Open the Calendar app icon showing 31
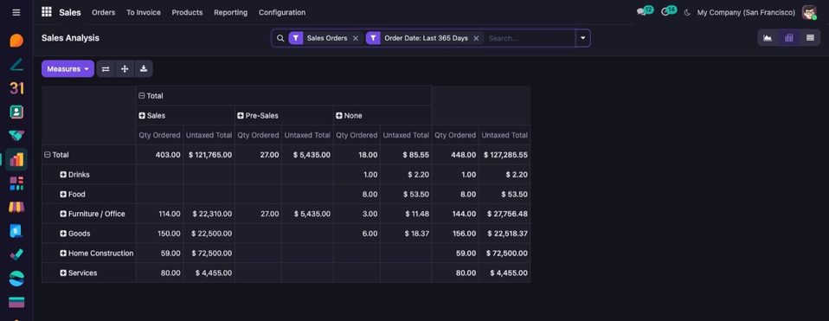The width and height of the screenshot is (829, 321). coord(16,88)
